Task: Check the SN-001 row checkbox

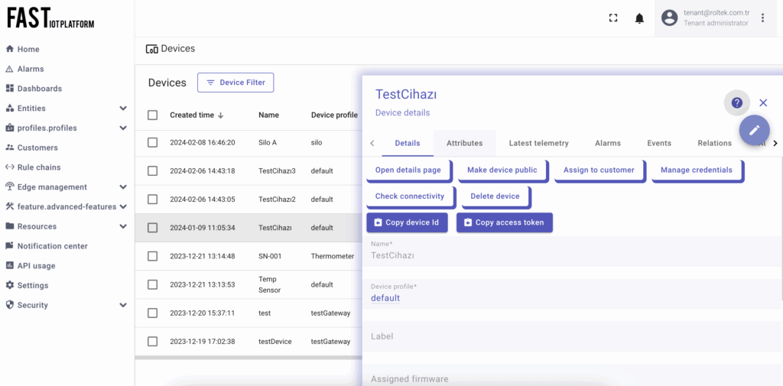Action: pyautogui.click(x=152, y=256)
